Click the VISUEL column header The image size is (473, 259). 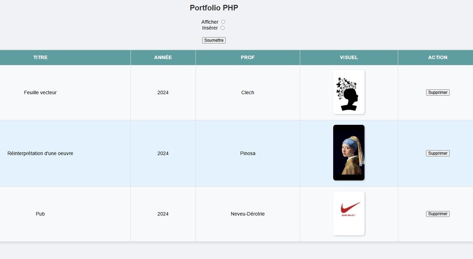(x=349, y=57)
